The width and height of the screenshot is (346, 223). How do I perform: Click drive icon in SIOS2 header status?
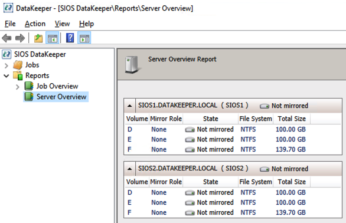(x=265, y=169)
